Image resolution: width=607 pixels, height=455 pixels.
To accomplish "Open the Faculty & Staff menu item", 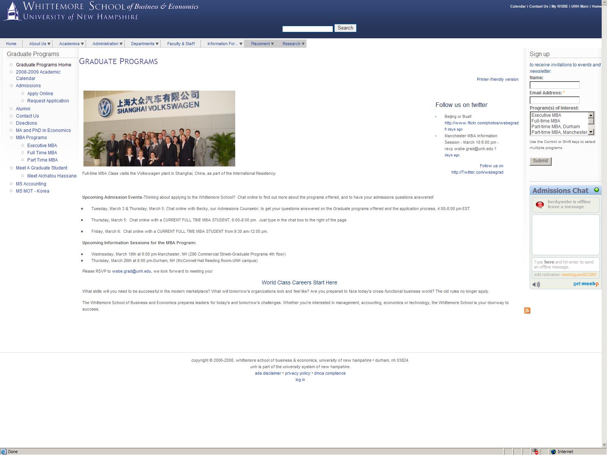I will click(x=181, y=44).
